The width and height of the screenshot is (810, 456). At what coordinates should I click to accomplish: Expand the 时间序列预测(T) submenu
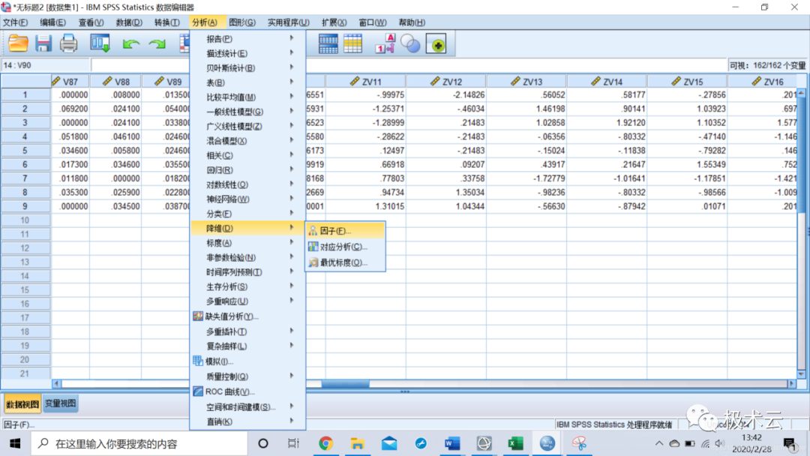tap(247, 272)
